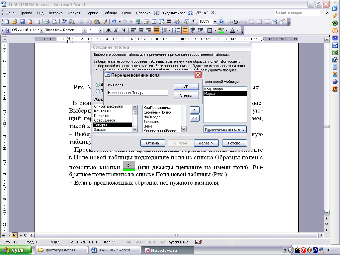
Task: Increase the paragraph indent
Action: point(200,30)
